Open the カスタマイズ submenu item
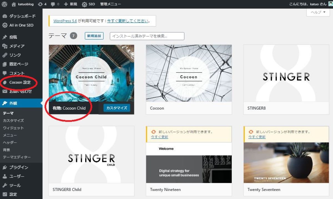 click(13, 121)
